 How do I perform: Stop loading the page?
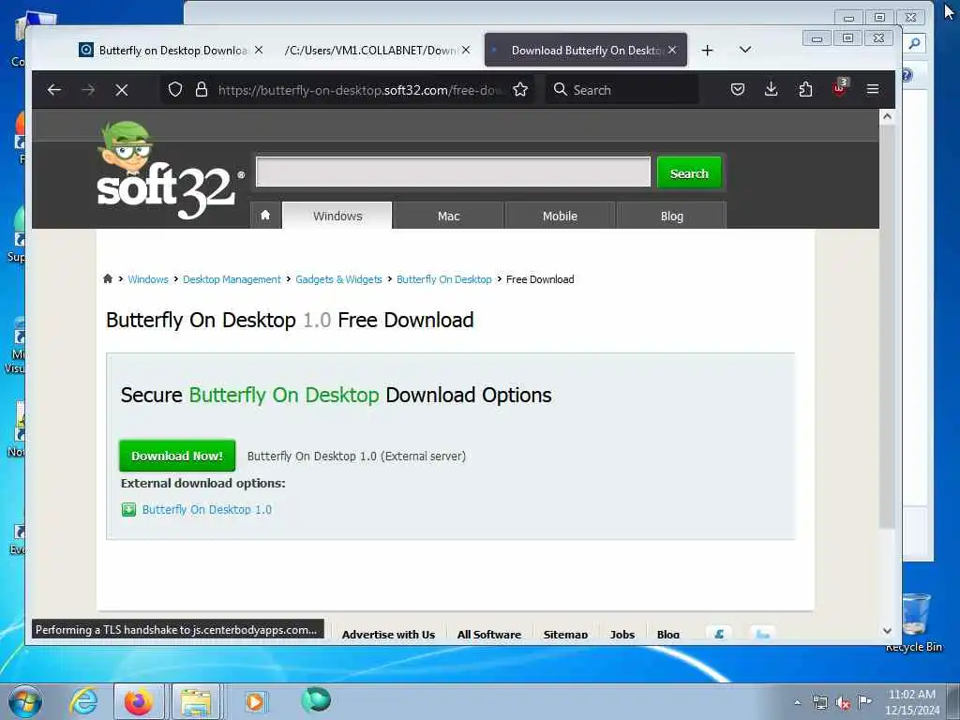[122, 90]
